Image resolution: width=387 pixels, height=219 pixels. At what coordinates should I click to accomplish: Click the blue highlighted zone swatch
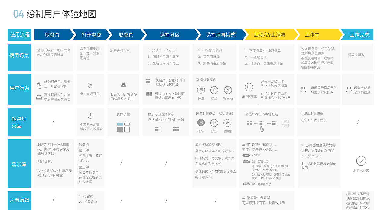click(x=120, y=124)
